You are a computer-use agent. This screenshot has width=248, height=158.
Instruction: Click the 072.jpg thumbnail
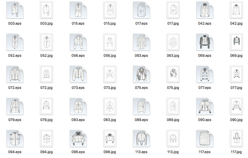[x=47, y=74]
